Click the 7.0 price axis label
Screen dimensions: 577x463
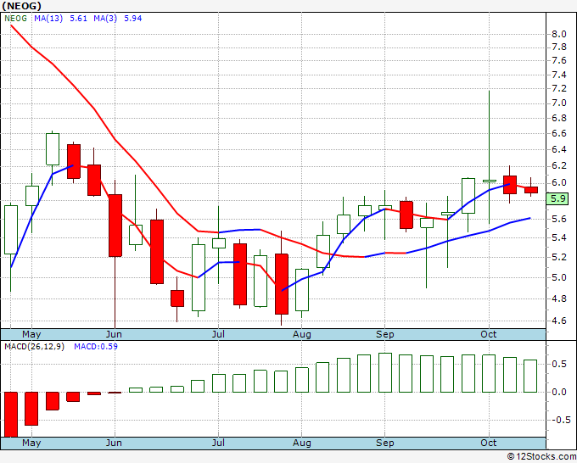point(558,103)
